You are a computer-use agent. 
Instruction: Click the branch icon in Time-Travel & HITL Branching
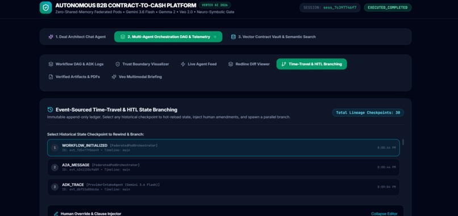coord(284,64)
